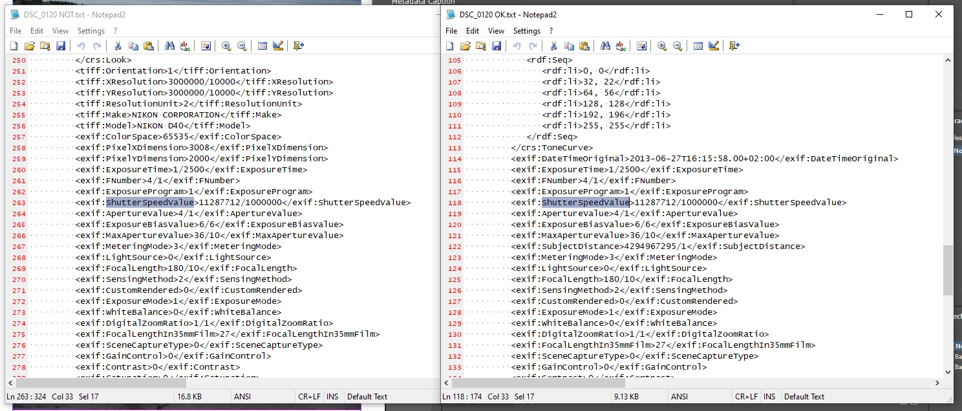Open Settings menu in DSC_0120 NOT.txt window
962x411 pixels.
point(91,31)
